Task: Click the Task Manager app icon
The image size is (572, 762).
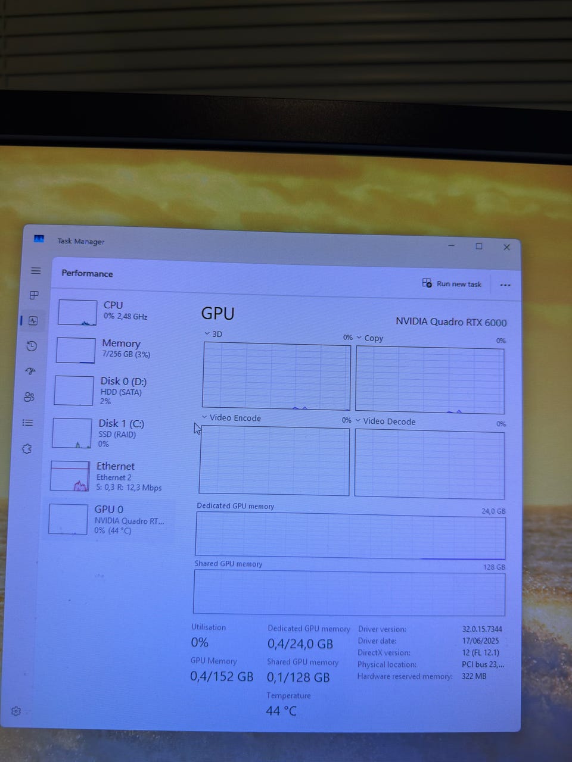Action: click(x=39, y=239)
